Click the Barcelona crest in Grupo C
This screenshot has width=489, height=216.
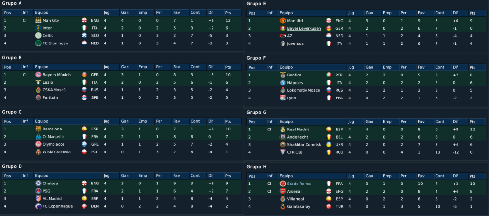(x=38, y=129)
